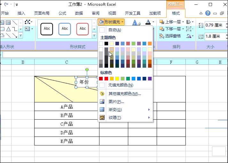Screen dimensions: 228x163
Task: Choose 自动(A) automatic fill
Action: [x=126, y=30]
